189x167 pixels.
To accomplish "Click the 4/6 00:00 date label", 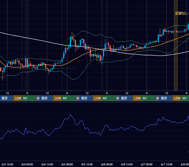I will click(107, 164).
